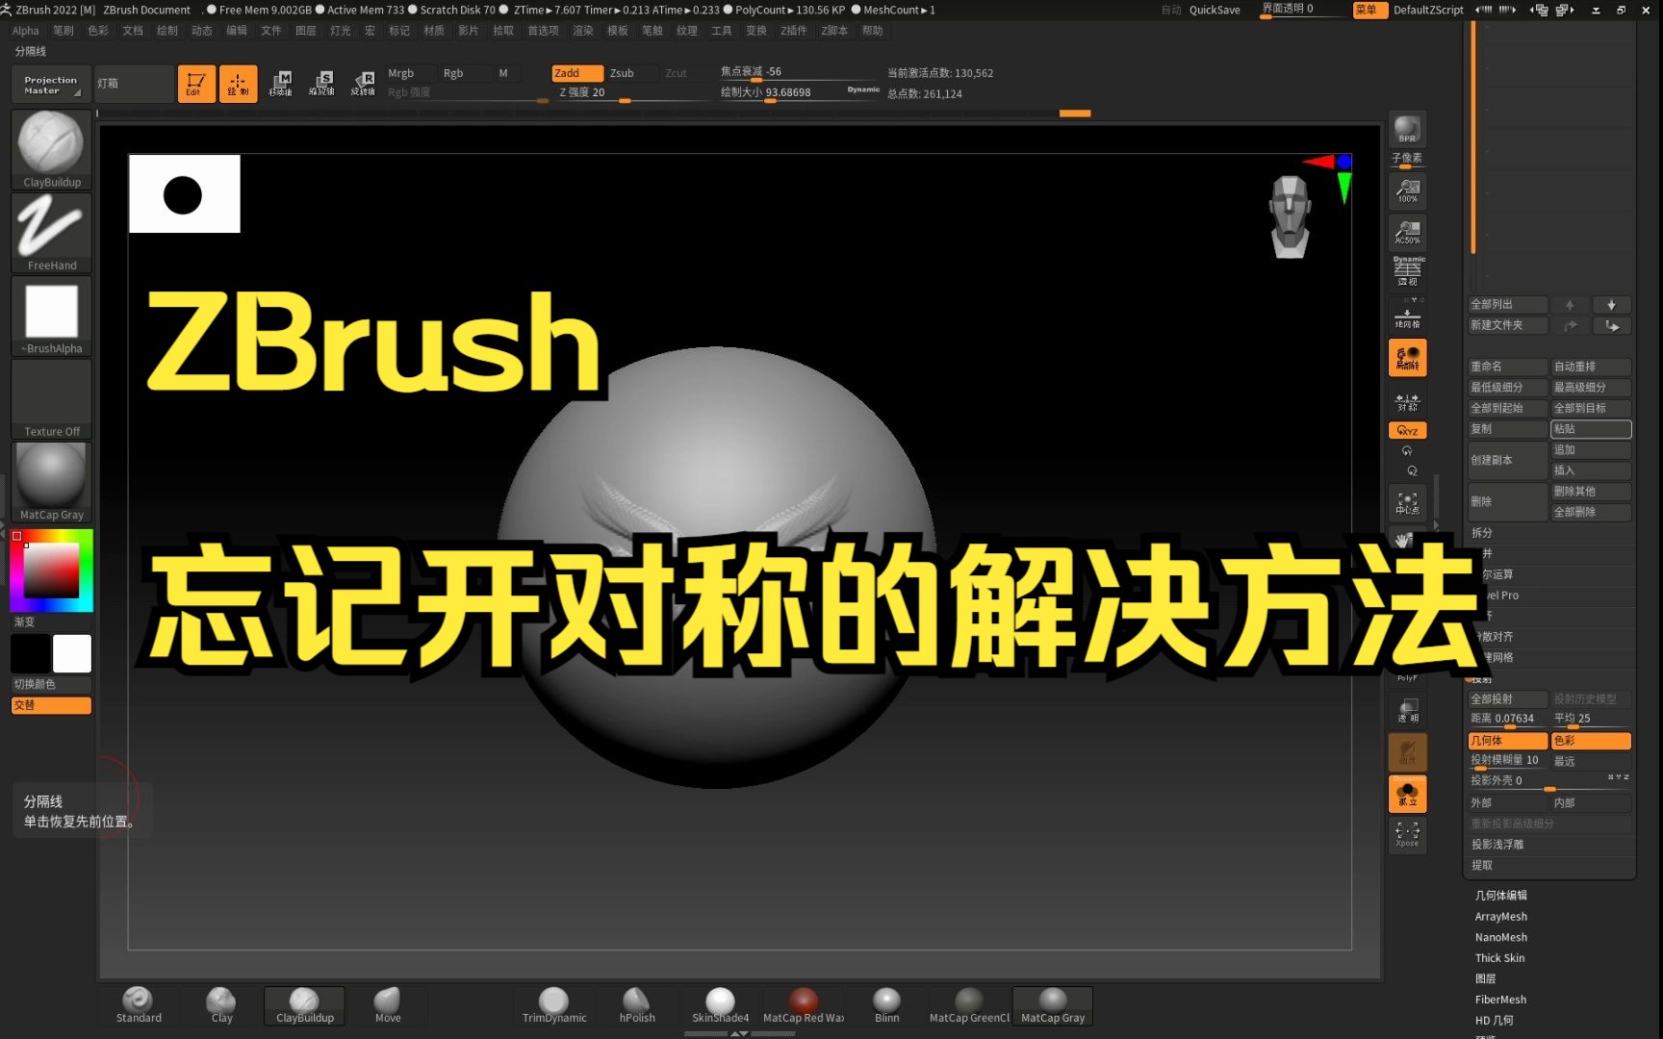
Task: Choose the SkinShade4 material at the bottom
Action: pyautogui.click(x=720, y=1005)
